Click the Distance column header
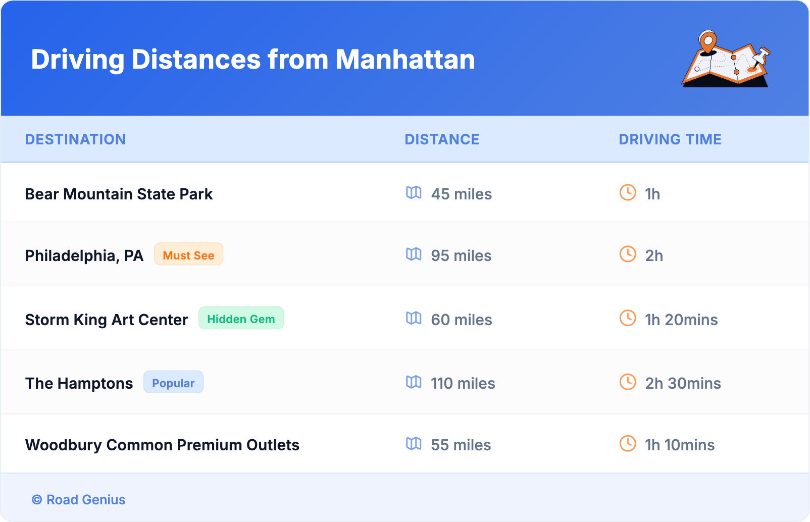Viewport: 810px width, 522px height. (x=442, y=139)
